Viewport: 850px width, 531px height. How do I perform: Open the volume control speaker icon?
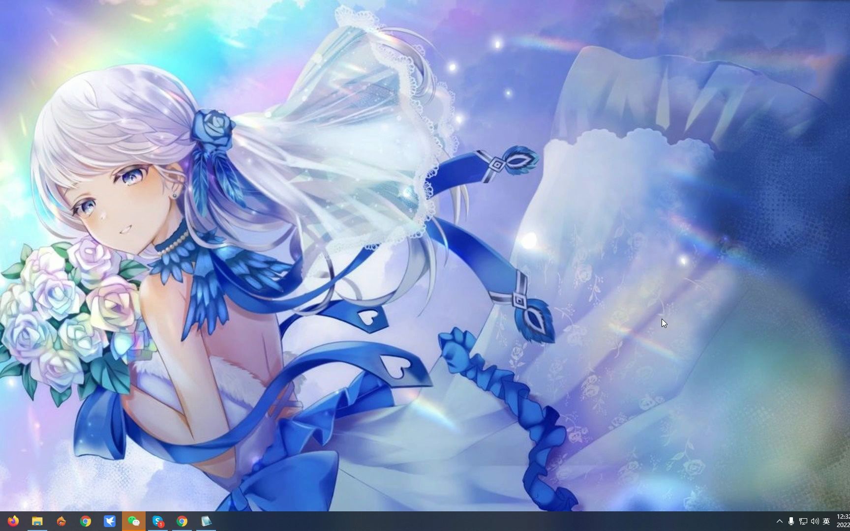pos(815,521)
